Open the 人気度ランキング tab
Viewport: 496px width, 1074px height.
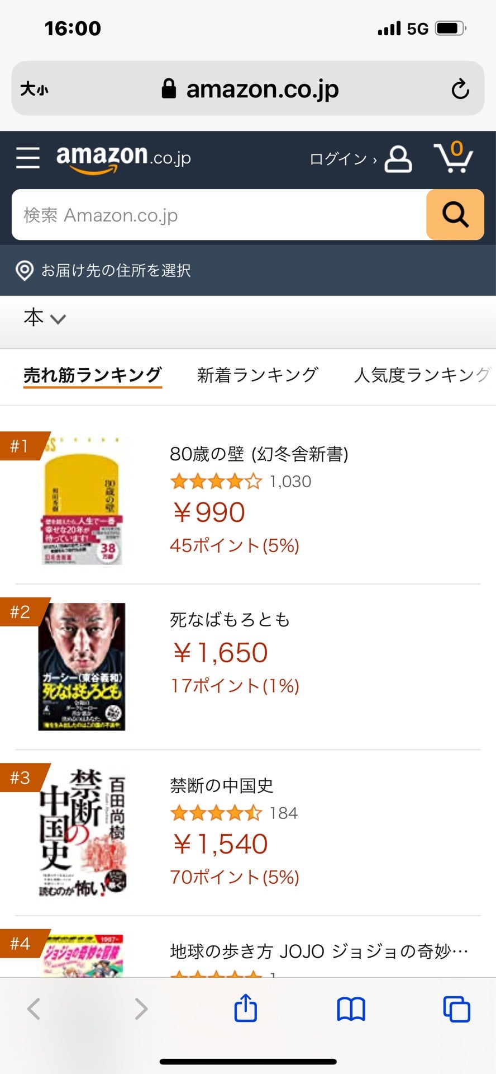(x=422, y=375)
